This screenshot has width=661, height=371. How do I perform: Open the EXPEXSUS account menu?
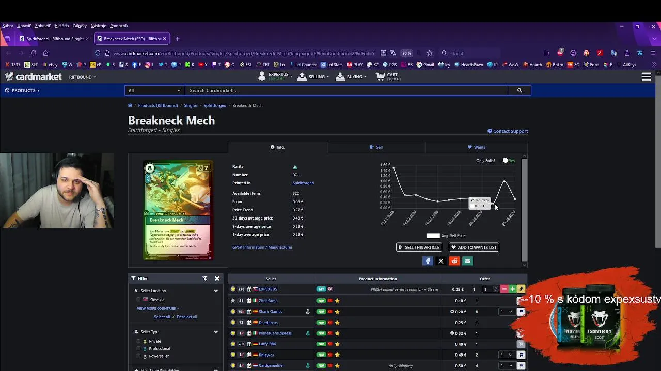click(x=275, y=77)
